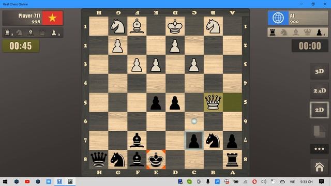Screen dimensions: 331x186
Task: Click the 900 AI rating
Action: point(294,22)
